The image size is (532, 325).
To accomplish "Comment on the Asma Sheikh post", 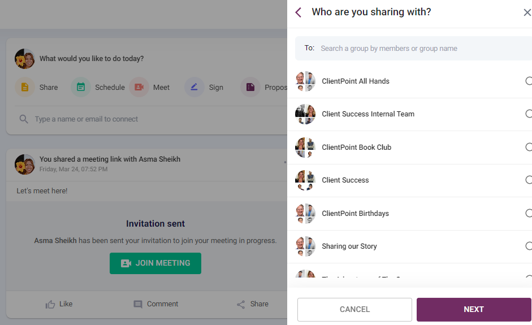I will 155,304.
